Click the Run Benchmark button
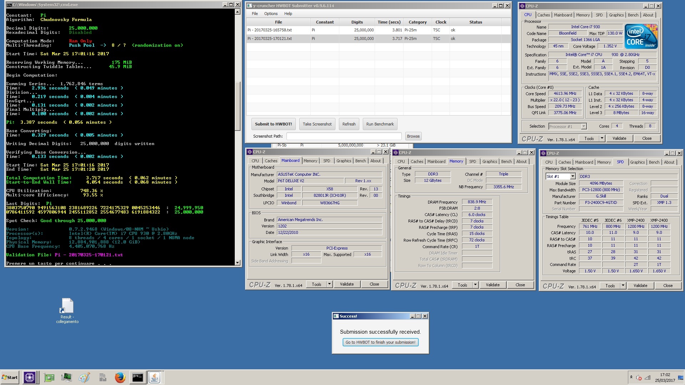The image size is (685, 385). tap(380, 124)
